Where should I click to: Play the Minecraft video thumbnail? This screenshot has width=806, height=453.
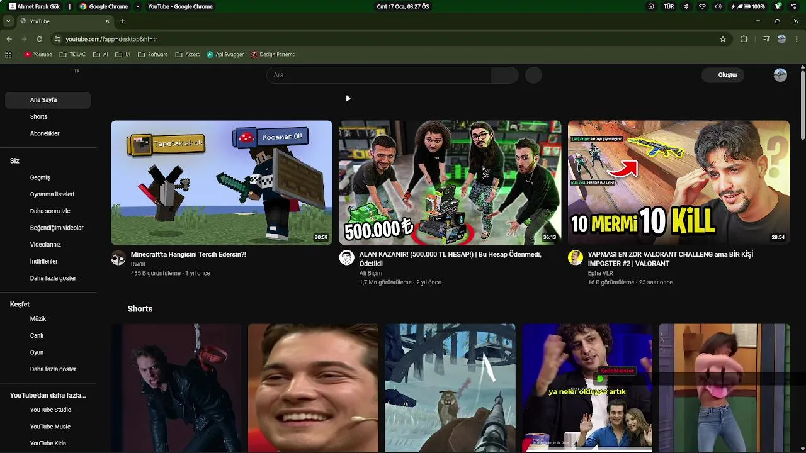click(222, 182)
